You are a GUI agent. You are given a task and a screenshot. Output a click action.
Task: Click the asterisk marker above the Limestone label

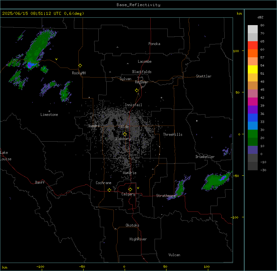[49, 111]
